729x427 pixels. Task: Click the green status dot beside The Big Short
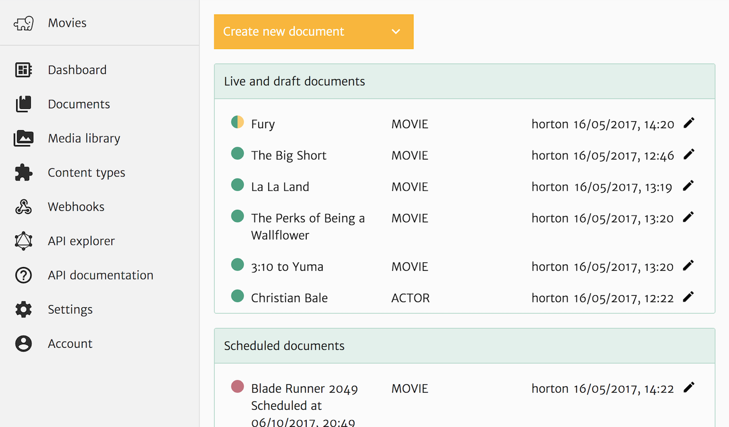tap(237, 154)
